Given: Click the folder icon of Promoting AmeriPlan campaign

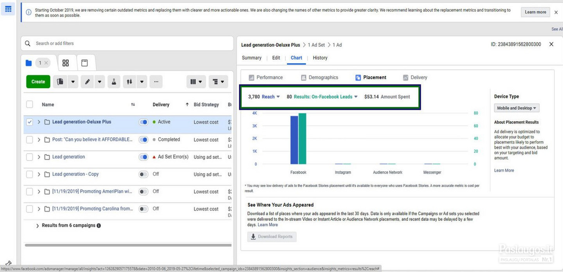Looking at the screenshot, I should pyautogui.click(x=47, y=191).
